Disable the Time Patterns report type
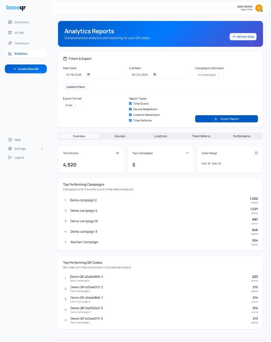 pyautogui.click(x=130, y=120)
